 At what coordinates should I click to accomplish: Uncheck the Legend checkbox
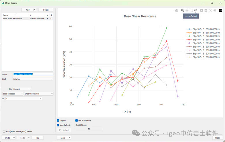coord(58,121)
